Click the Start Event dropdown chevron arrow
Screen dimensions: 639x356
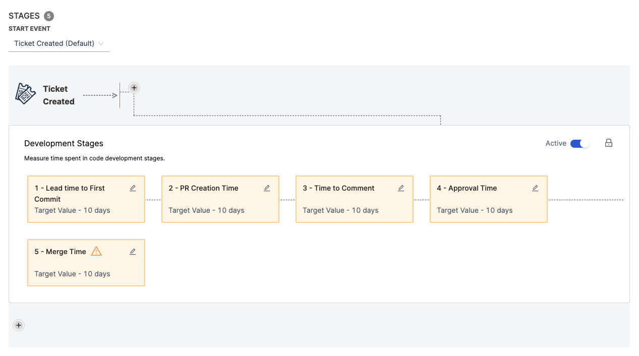101,44
